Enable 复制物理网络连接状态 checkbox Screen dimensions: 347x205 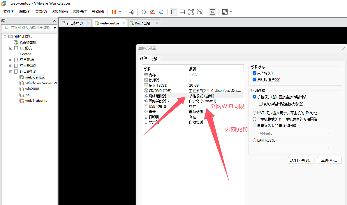(x=261, y=104)
